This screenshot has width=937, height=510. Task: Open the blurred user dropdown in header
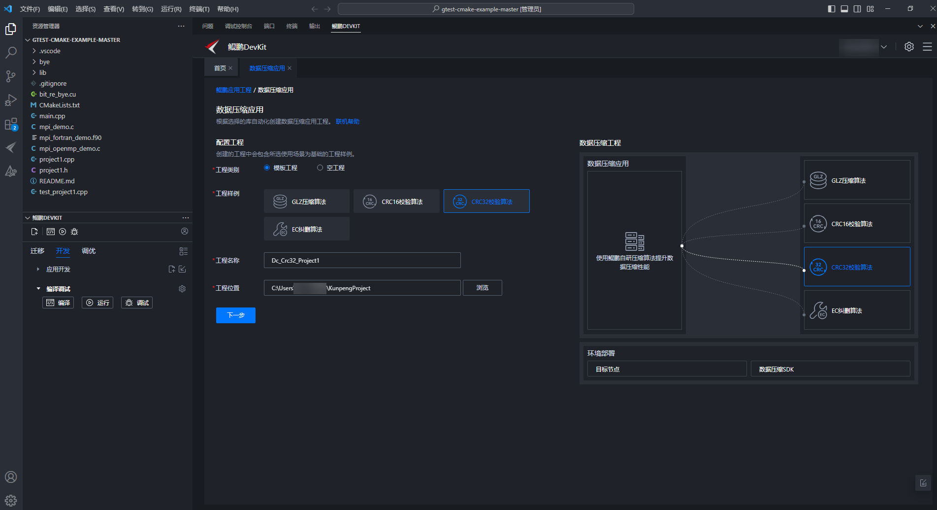(x=864, y=47)
